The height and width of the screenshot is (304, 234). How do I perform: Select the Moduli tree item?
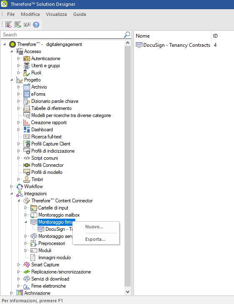point(45,250)
